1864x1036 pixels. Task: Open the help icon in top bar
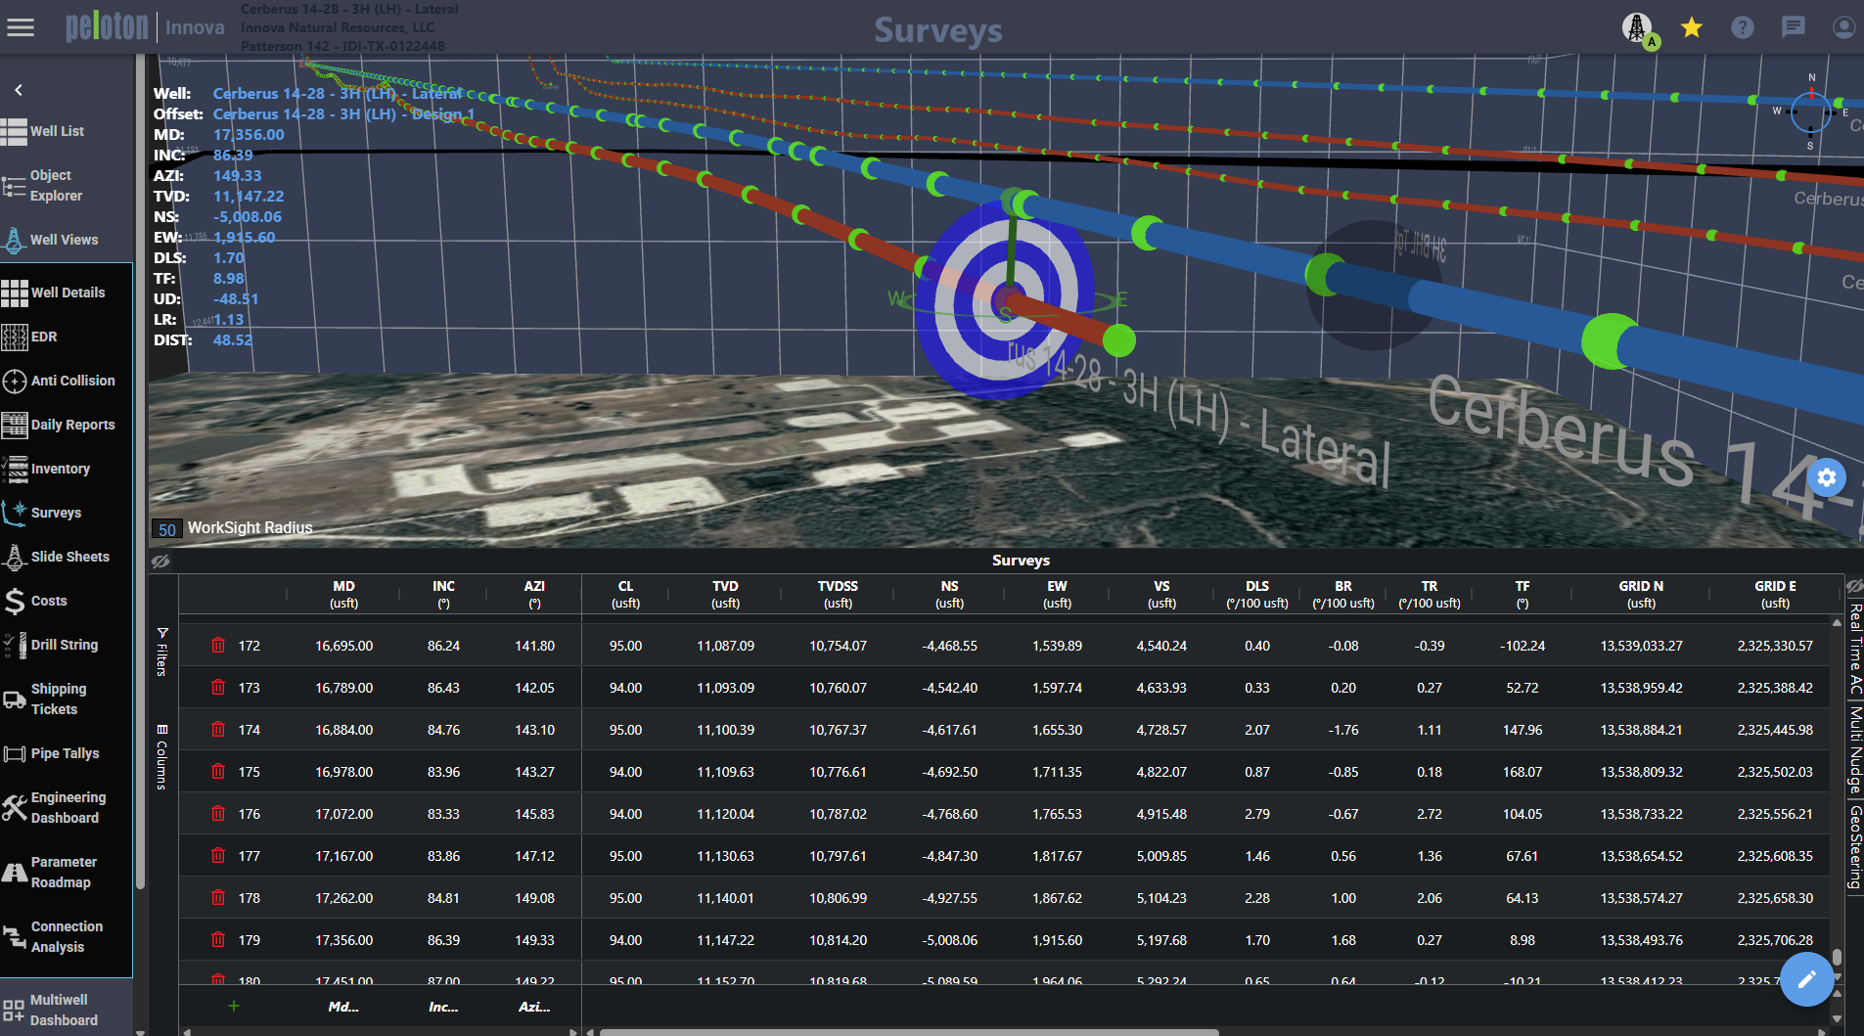point(1744,27)
